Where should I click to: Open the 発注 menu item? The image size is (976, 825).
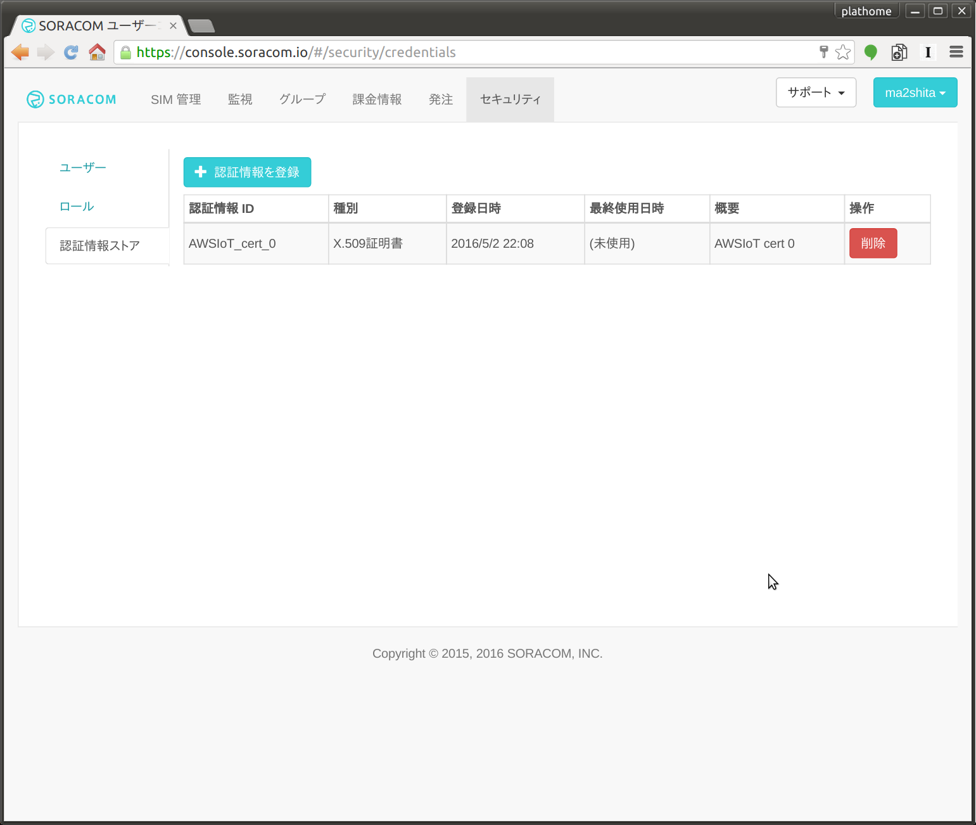pyautogui.click(x=441, y=99)
